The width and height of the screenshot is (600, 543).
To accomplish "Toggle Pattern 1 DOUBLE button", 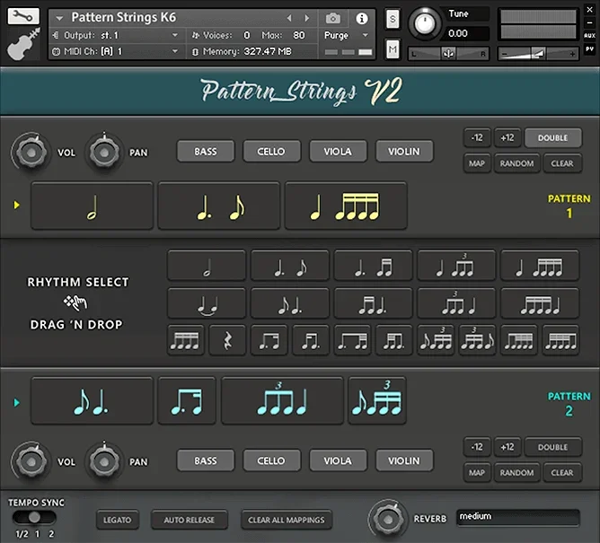I will [x=553, y=138].
